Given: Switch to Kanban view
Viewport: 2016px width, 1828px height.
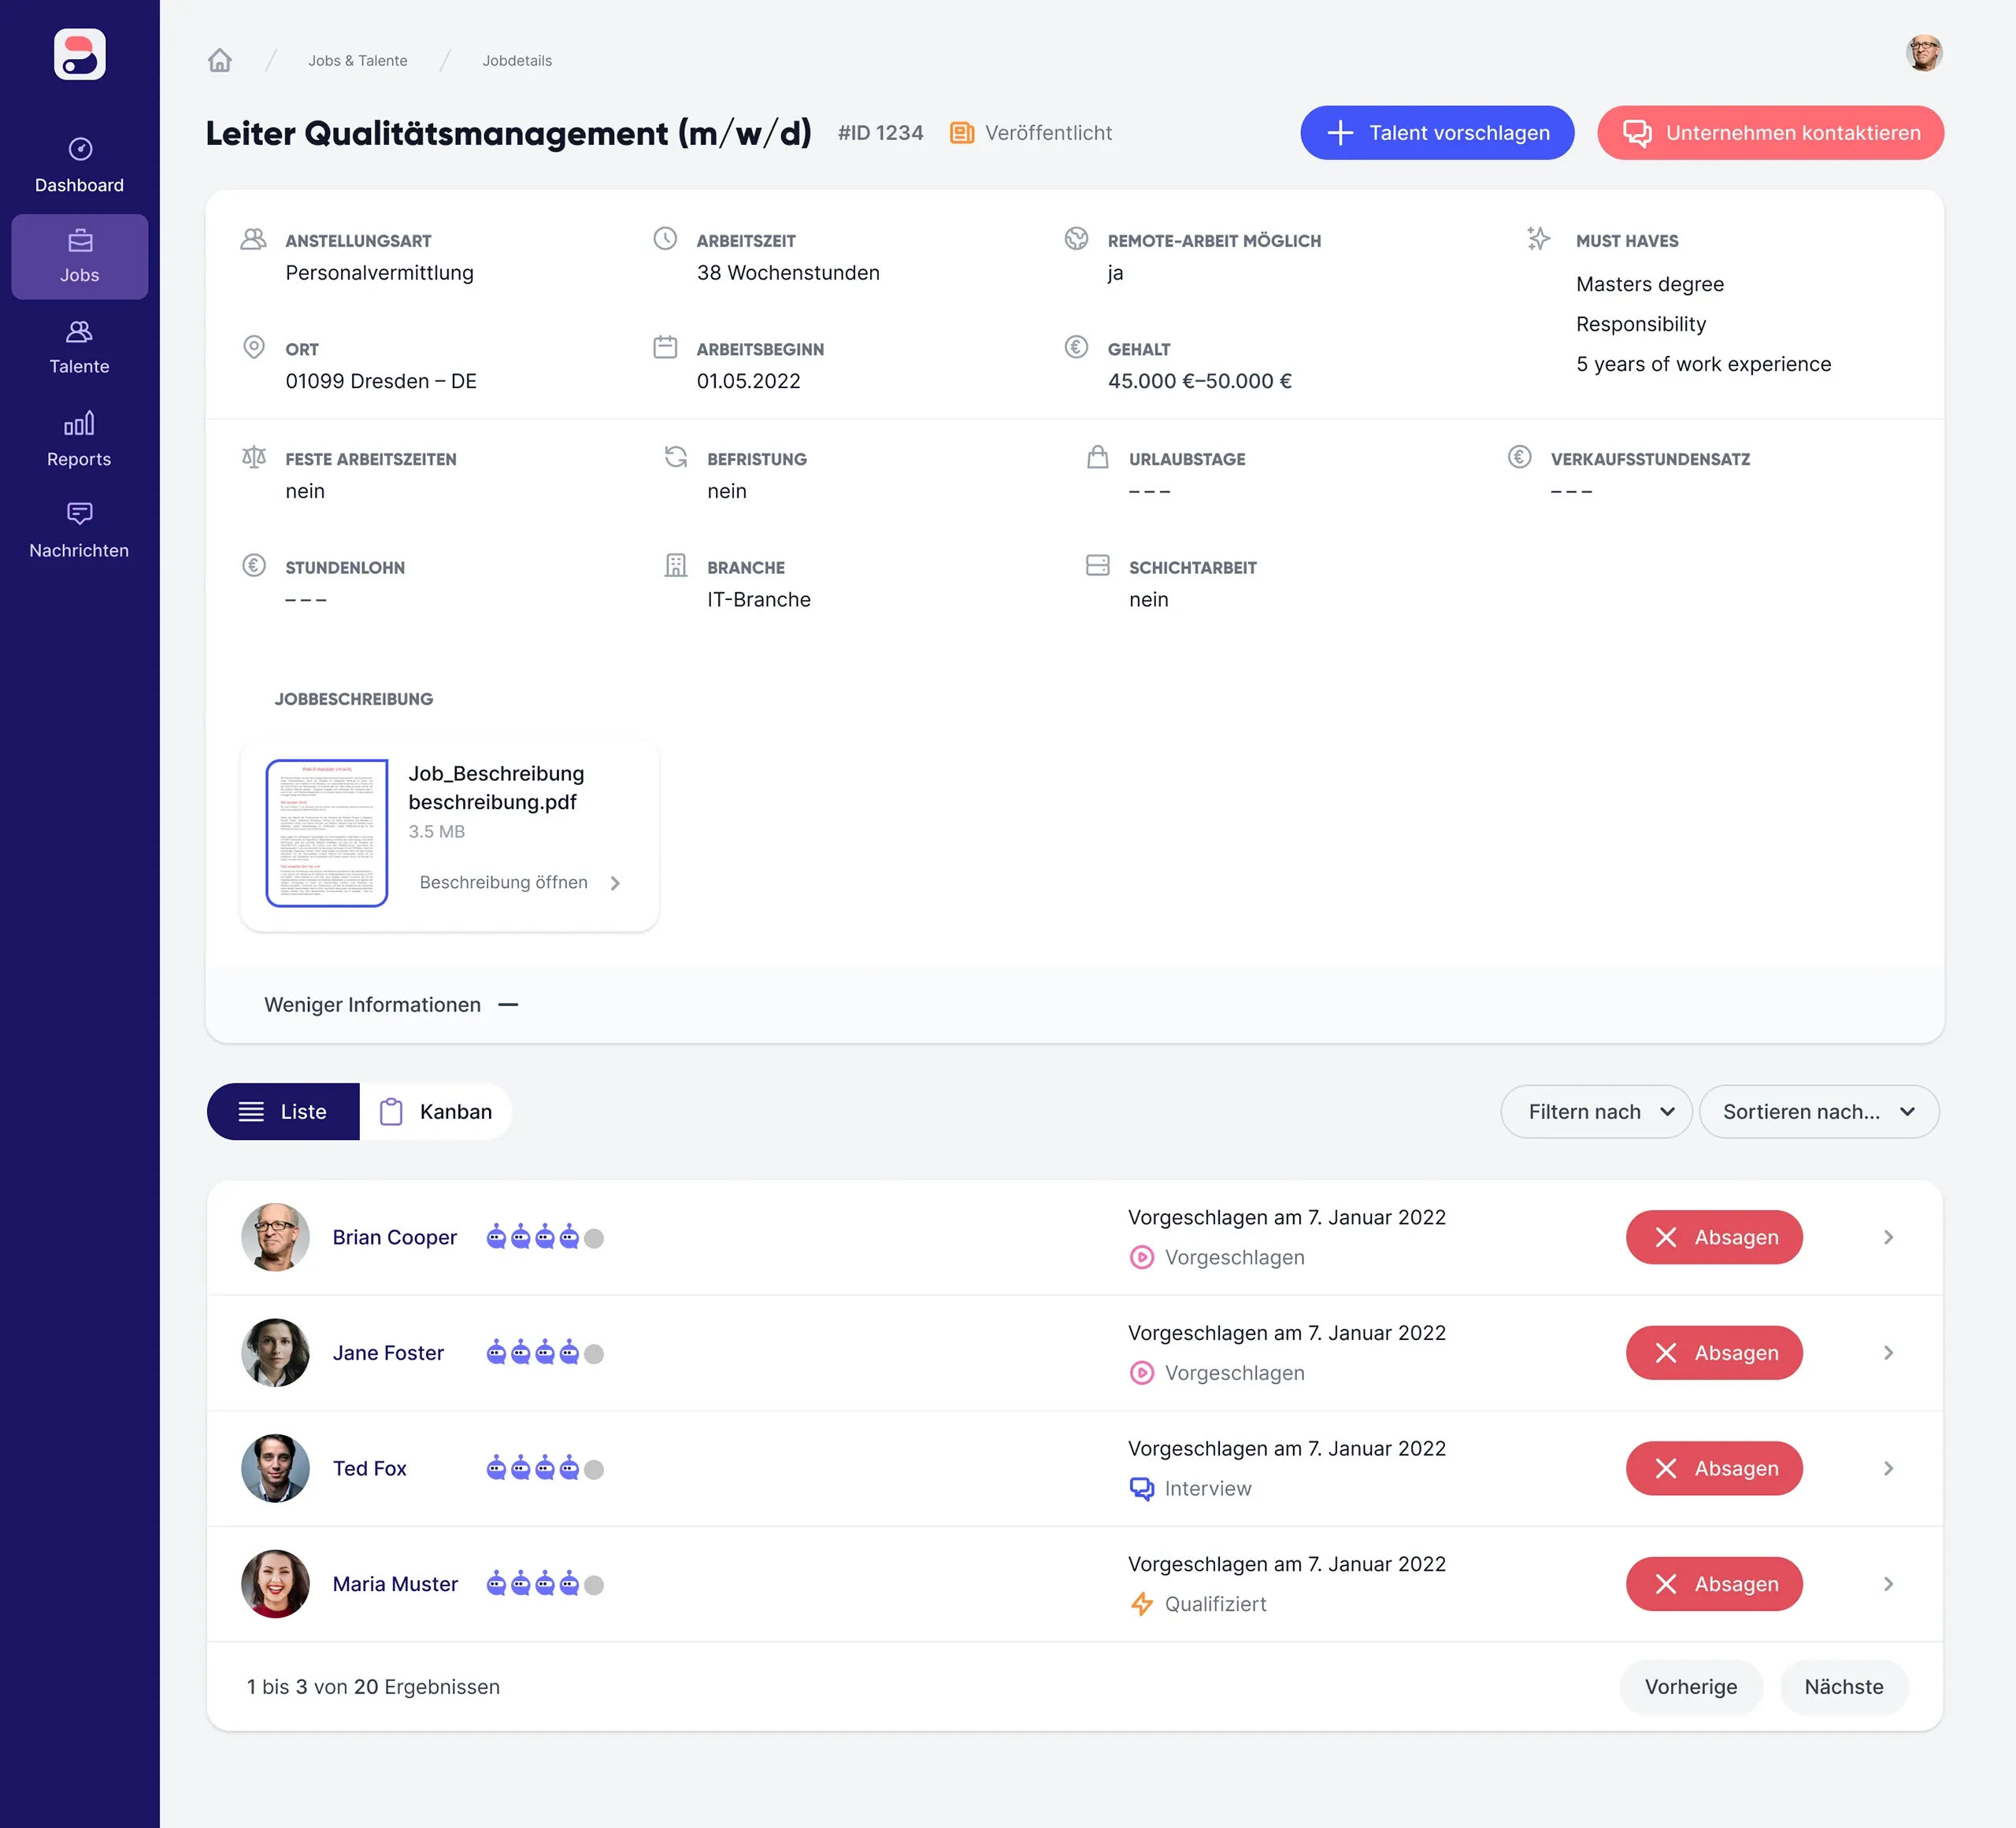Looking at the screenshot, I should 436,1112.
